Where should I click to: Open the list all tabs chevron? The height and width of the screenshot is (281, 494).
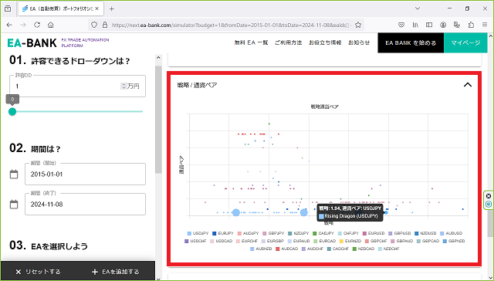click(x=418, y=8)
